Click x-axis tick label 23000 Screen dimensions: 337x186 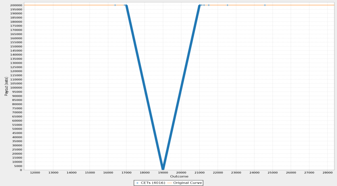236,173
